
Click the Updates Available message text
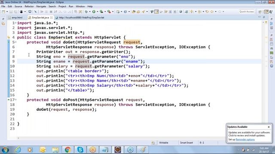tap(249, 134)
